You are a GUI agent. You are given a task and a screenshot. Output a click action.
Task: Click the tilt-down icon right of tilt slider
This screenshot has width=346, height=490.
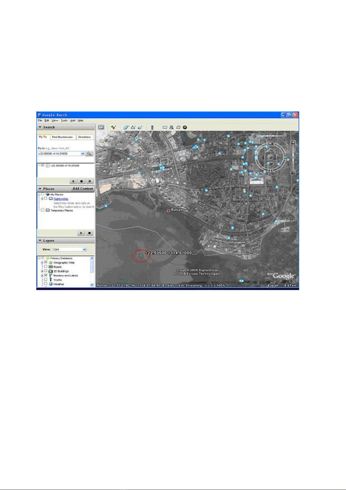click(286, 136)
